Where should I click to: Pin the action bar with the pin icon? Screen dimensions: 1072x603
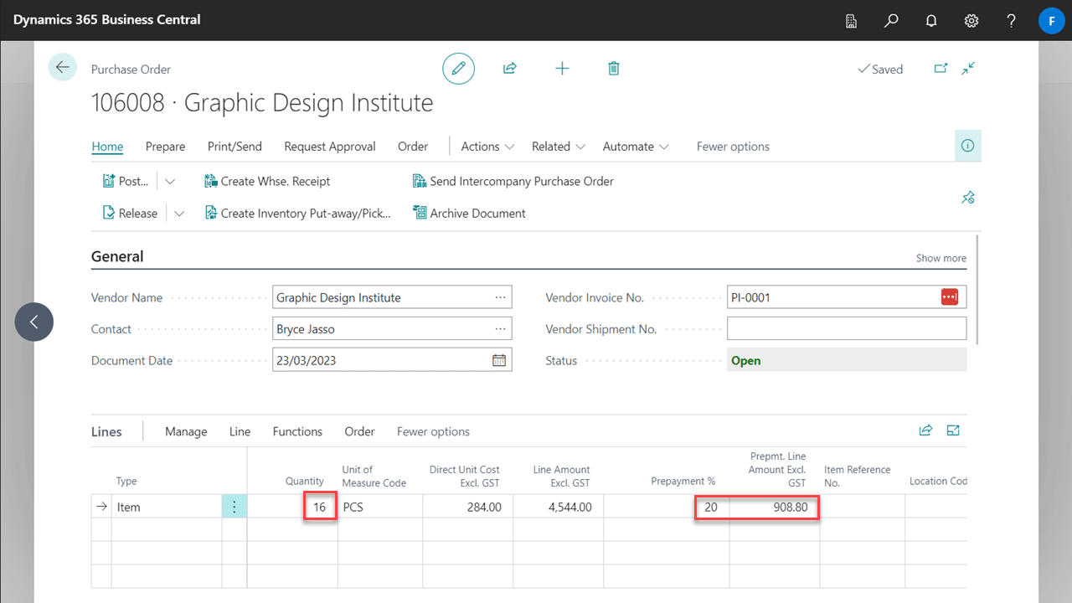point(968,198)
